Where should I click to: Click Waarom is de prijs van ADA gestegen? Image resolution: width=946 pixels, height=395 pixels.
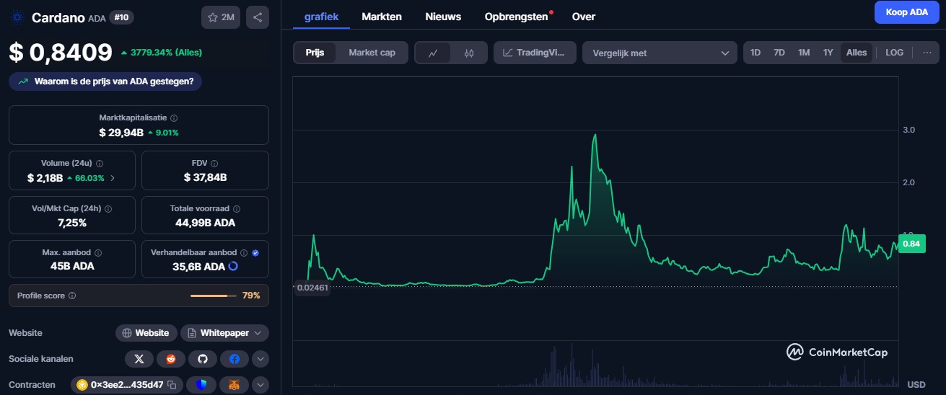(105, 81)
